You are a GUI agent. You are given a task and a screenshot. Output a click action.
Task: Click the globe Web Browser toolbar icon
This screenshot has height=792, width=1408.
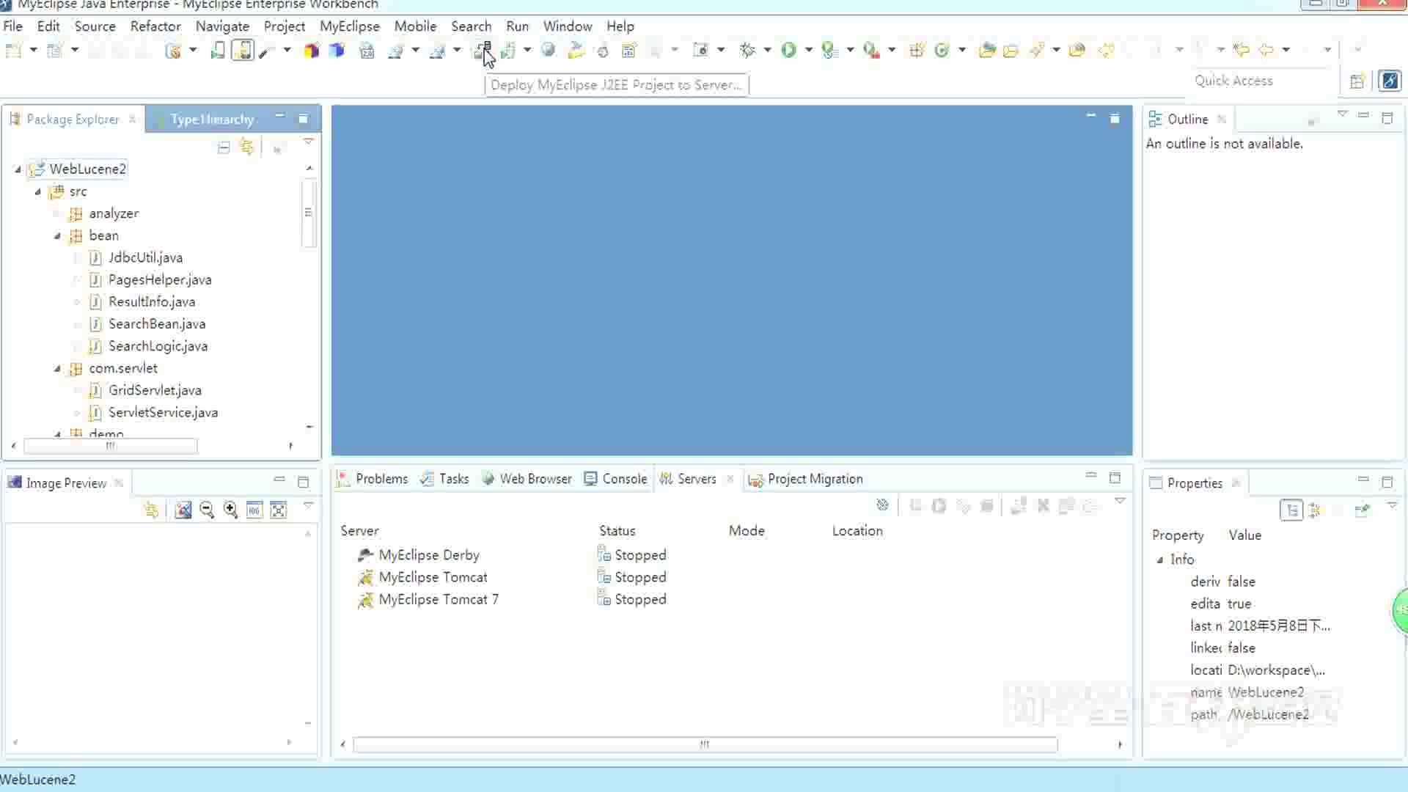point(548,50)
